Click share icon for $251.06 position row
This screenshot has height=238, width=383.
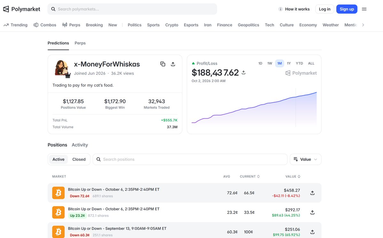click(x=312, y=232)
